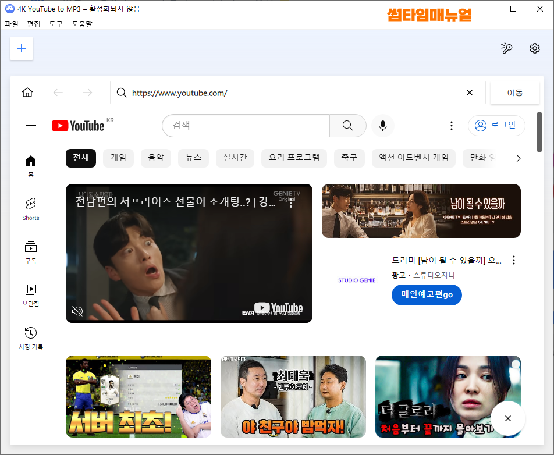
Task: Open 구독 subscriptions in the sidebar
Action: point(31,253)
